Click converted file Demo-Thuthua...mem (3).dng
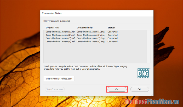Image resolution: width=183 pixels, height=107 pixels. pos(90,38)
